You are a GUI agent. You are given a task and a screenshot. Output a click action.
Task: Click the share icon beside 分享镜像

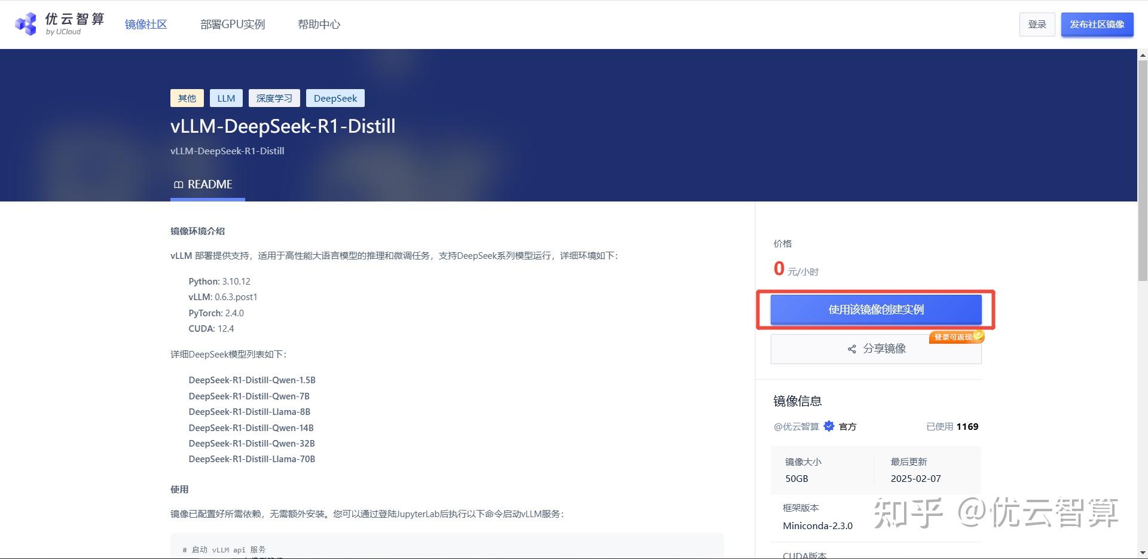[851, 349]
